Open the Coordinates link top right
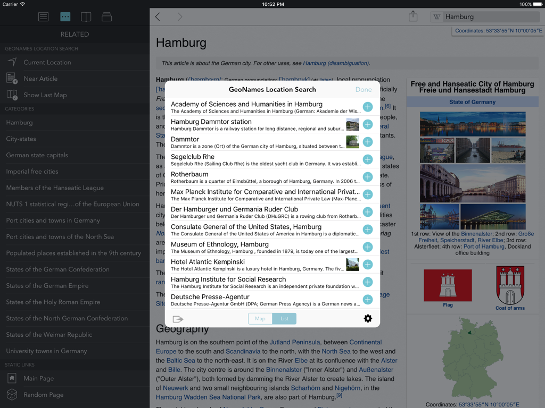The height and width of the screenshot is (408, 545). 497,31
